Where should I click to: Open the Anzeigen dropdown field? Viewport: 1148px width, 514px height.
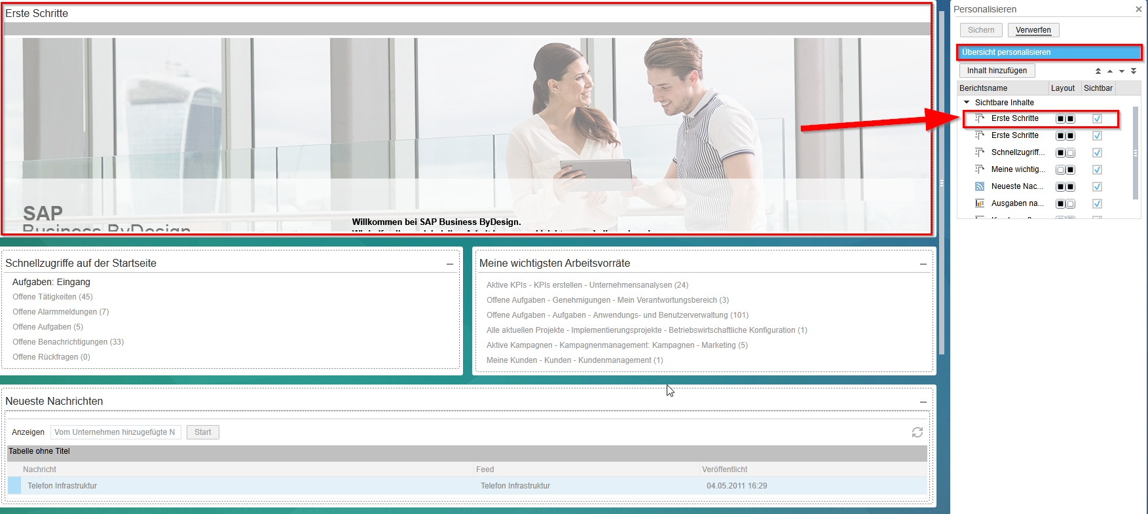click(116, 432)
